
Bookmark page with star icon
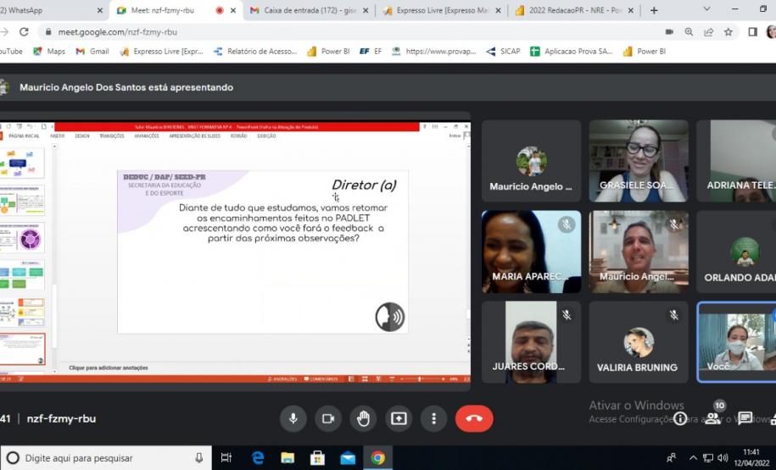(x=728, y=32)
